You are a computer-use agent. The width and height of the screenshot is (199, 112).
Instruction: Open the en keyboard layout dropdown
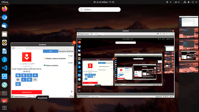tap(177, 2)
